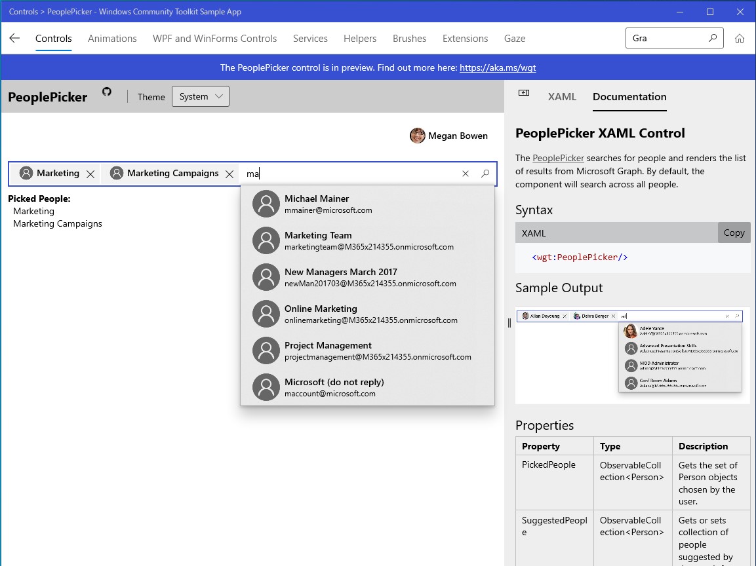The height and width of the screenshot is (566, 756).
Task: Remove the Marketing picked person chip
Action: click(x=90, y=174)
